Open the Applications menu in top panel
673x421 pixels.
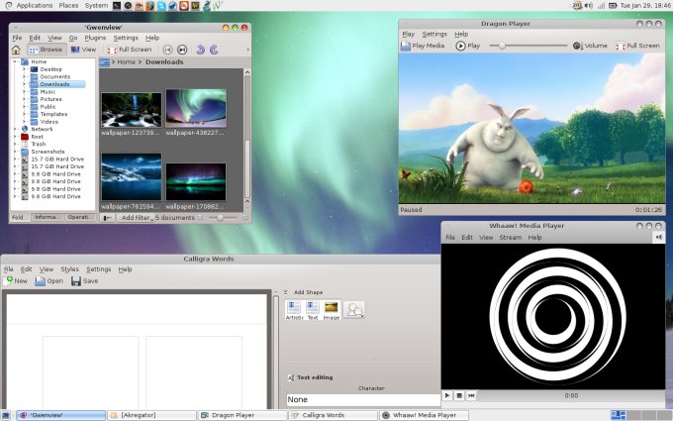pos(35,6)
